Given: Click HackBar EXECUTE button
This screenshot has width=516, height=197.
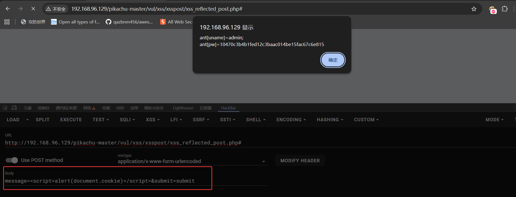Looking at the screenshot, I should (71, 120).
